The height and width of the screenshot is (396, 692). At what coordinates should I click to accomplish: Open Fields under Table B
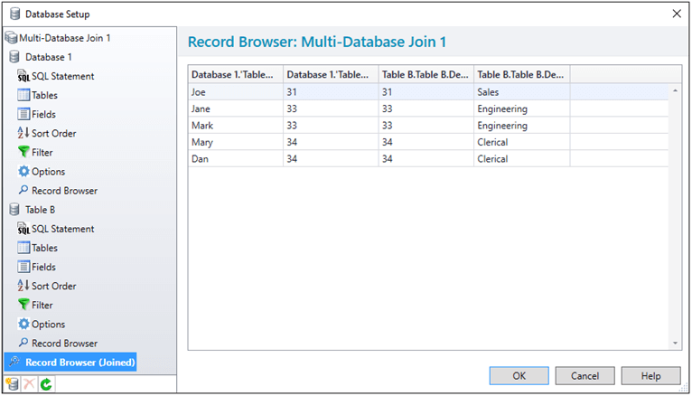(x=37, y=267)
